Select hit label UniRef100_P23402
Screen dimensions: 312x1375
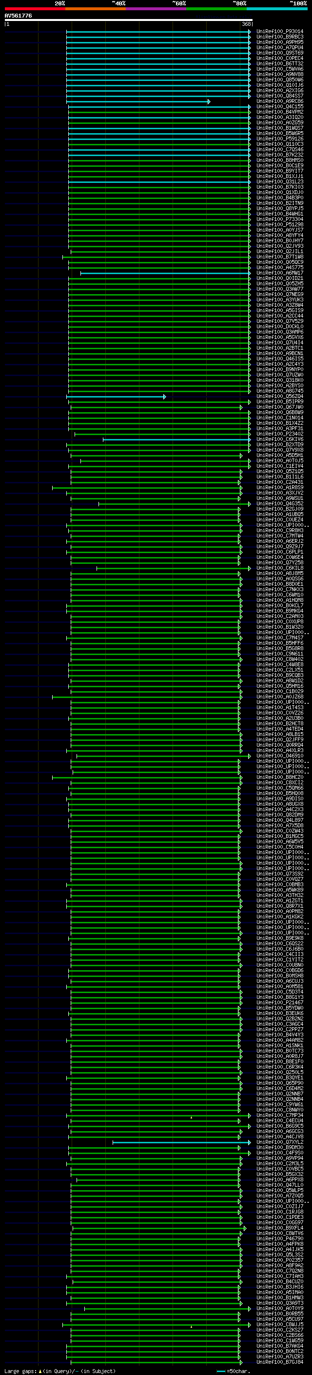point(280,434)
